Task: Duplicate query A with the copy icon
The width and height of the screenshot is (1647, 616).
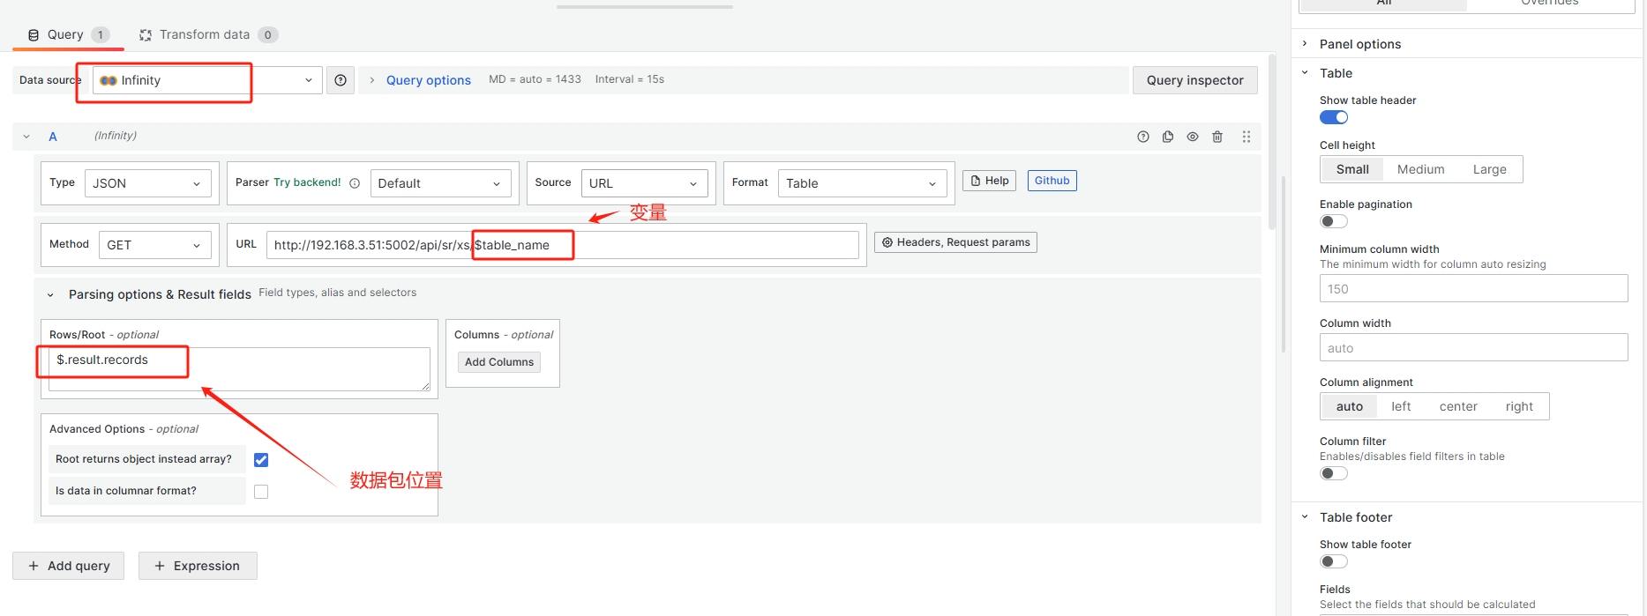Action: (x=1168, y=137)
